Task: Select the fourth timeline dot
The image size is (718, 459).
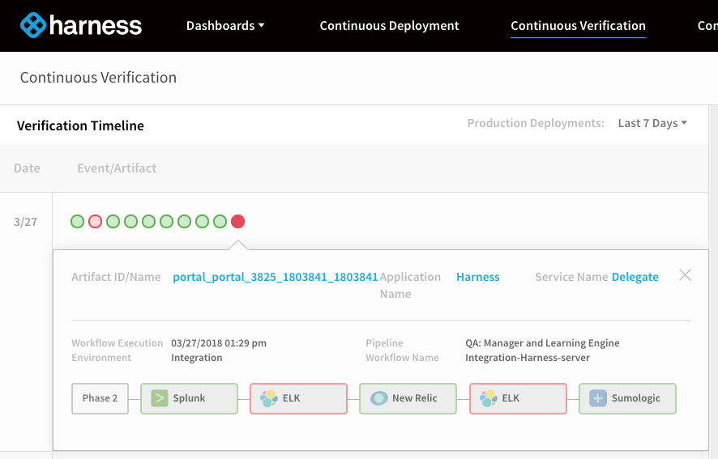Action: pos(131,222)
